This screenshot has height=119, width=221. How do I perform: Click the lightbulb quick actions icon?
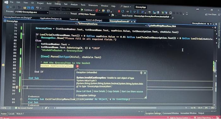[x=17, y=87]
